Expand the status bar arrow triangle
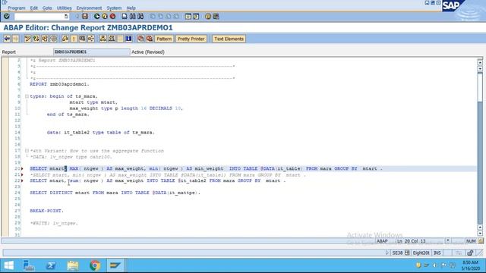 click(x=387, y=253)
